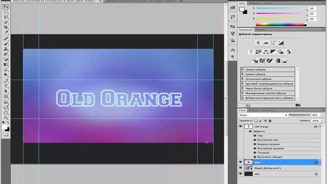
Task: Add an Invert adjustment
Action: tap(255, 61)
